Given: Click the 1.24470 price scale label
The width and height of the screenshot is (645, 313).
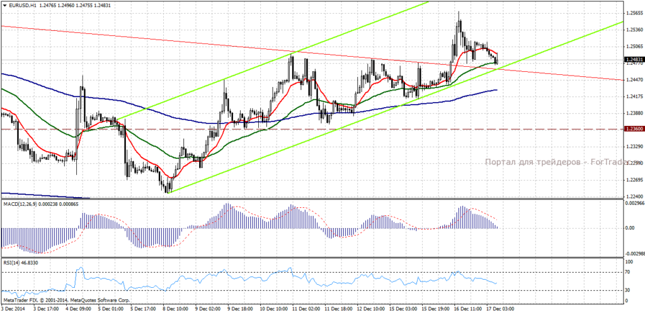Looking at the screenshot, I should coord(634,80).
